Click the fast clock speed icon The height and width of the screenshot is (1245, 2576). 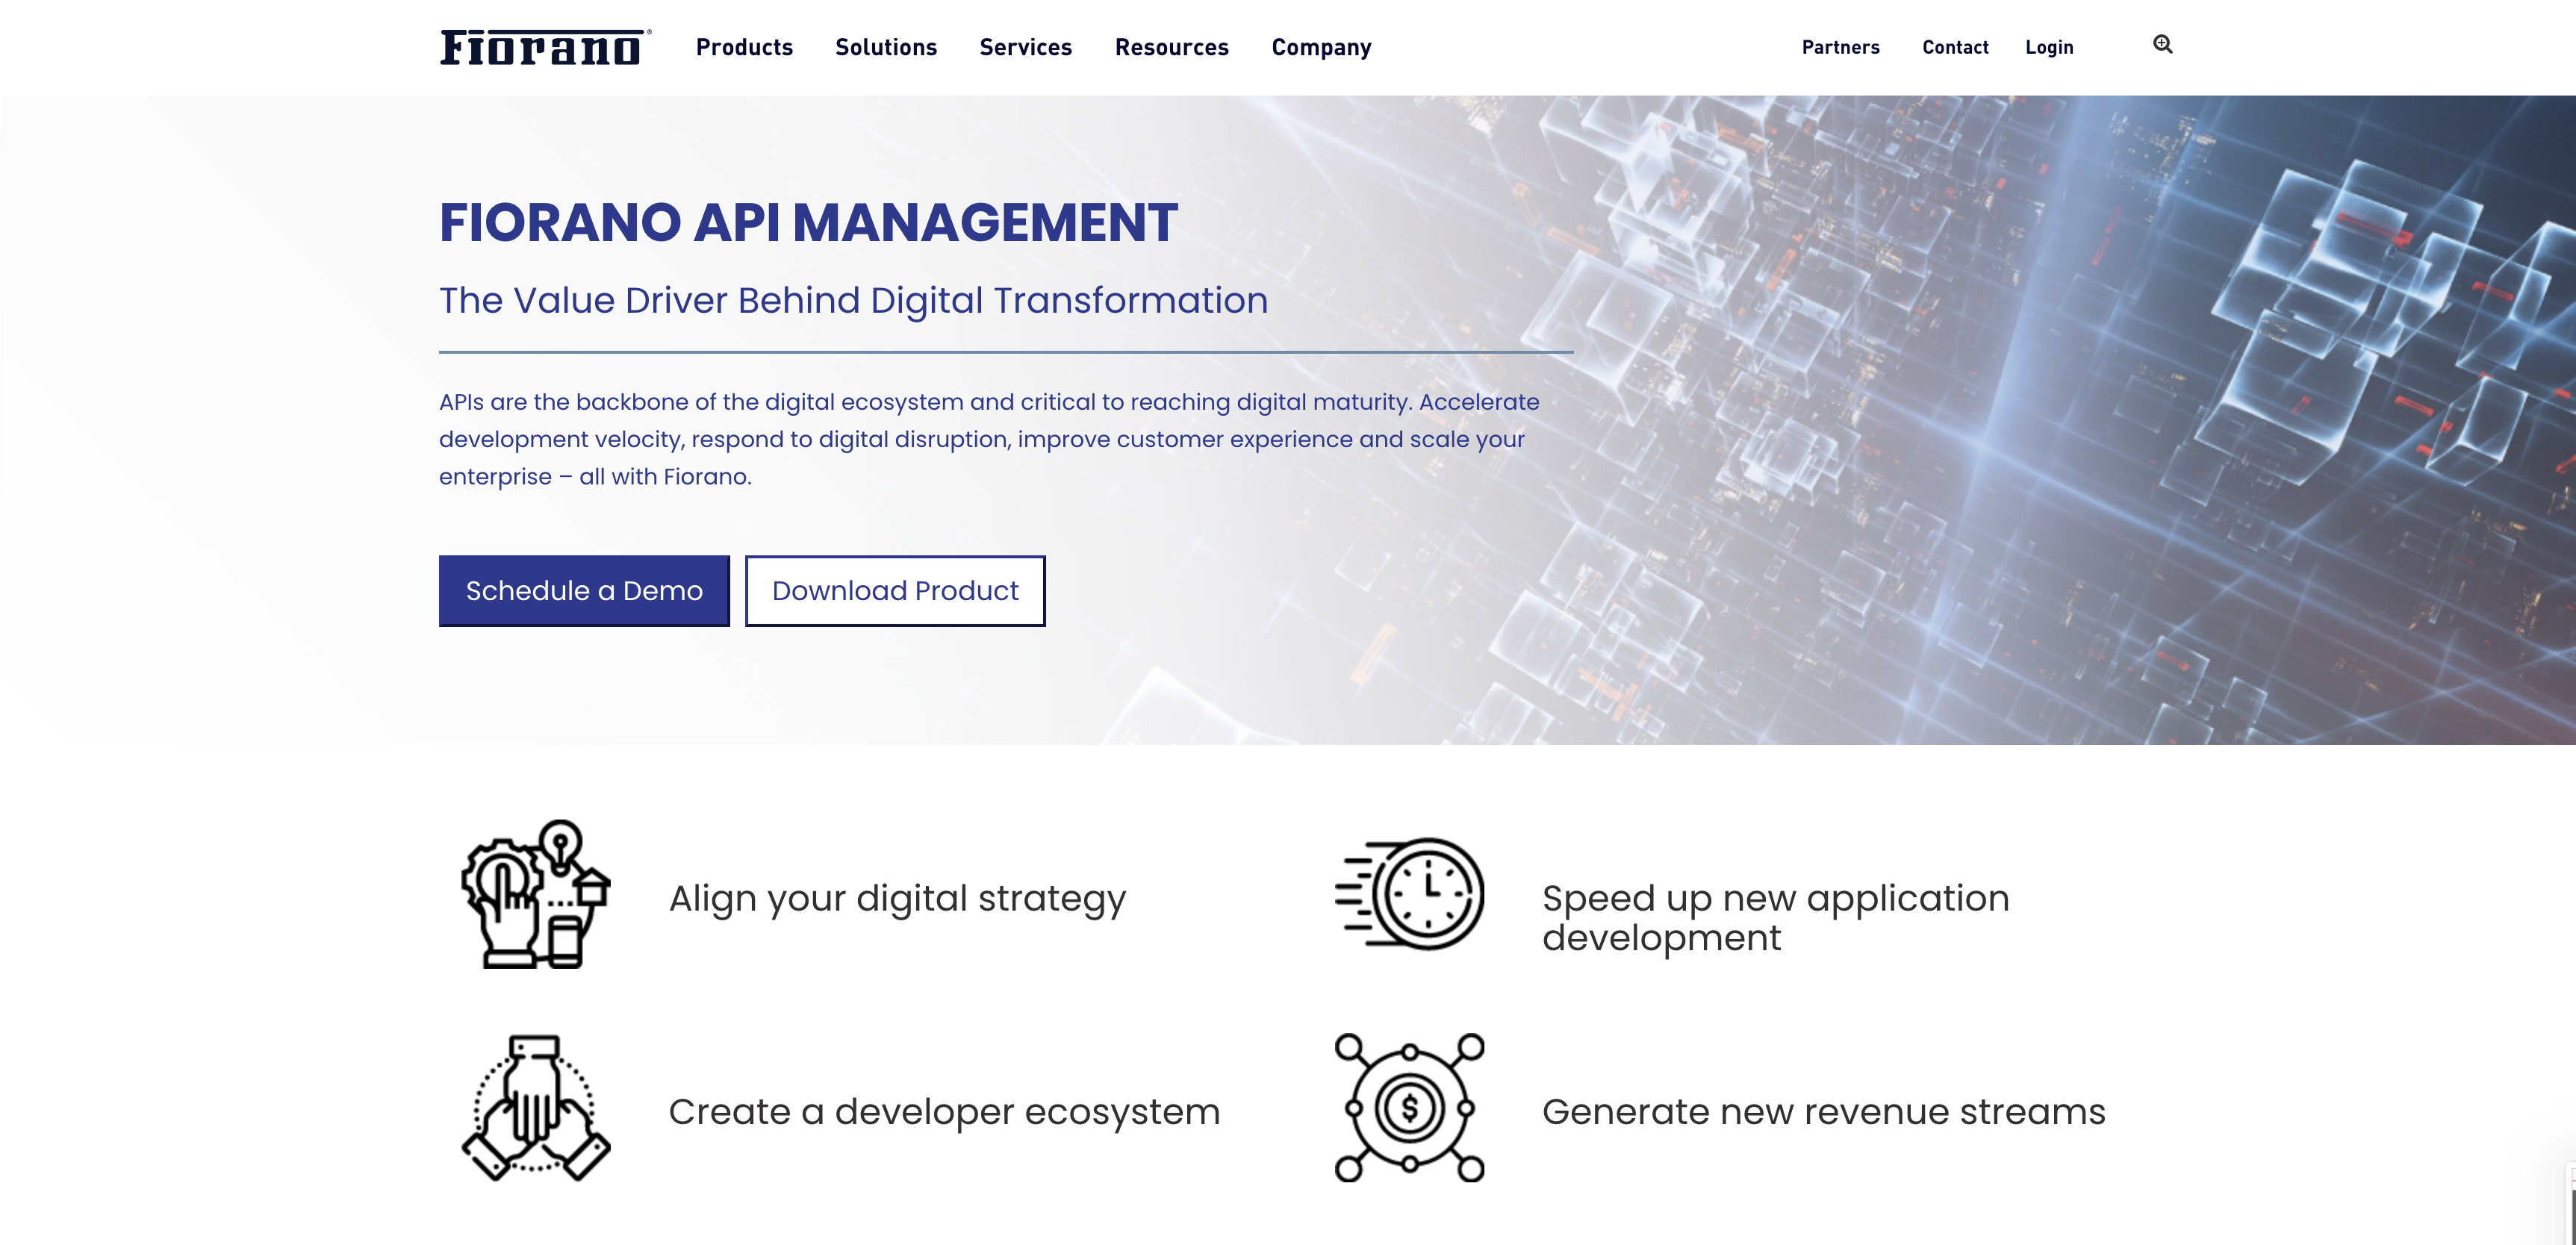(x=1410, y=894)
